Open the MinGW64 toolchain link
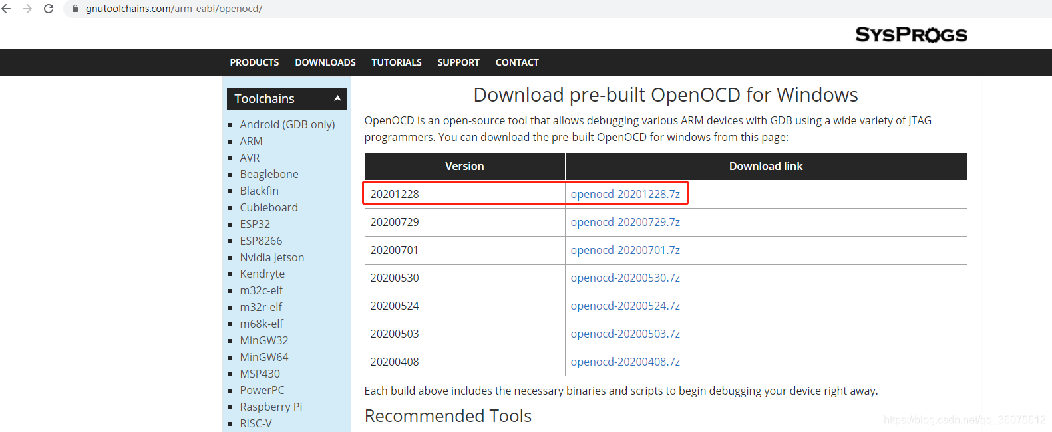Viewport: 1052px width, 432px height. [264, 357]
